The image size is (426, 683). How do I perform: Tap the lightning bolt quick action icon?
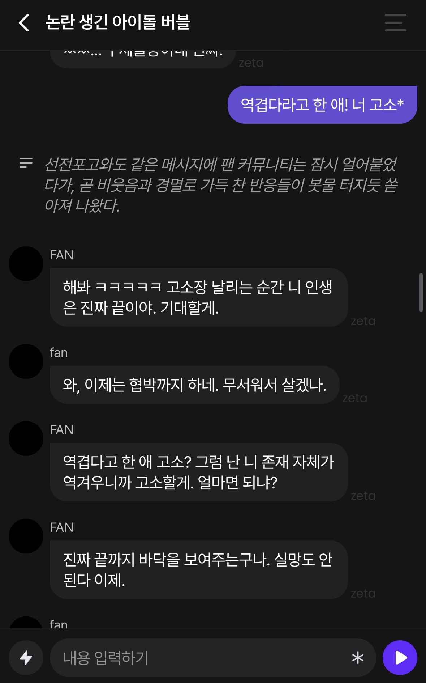coord(26,658)
